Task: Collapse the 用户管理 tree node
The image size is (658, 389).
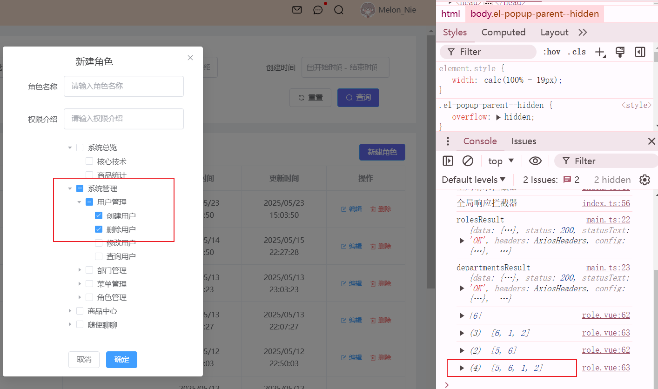Action: tap(79, 202)
